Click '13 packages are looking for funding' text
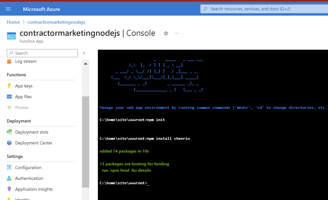328x200 pixels. click(134, 164)
